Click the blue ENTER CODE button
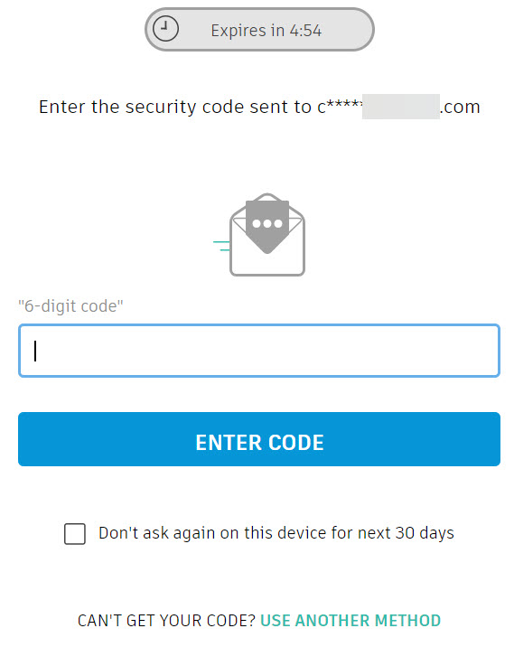This screenshot has width=514, height=647. [x=259, y=439]
